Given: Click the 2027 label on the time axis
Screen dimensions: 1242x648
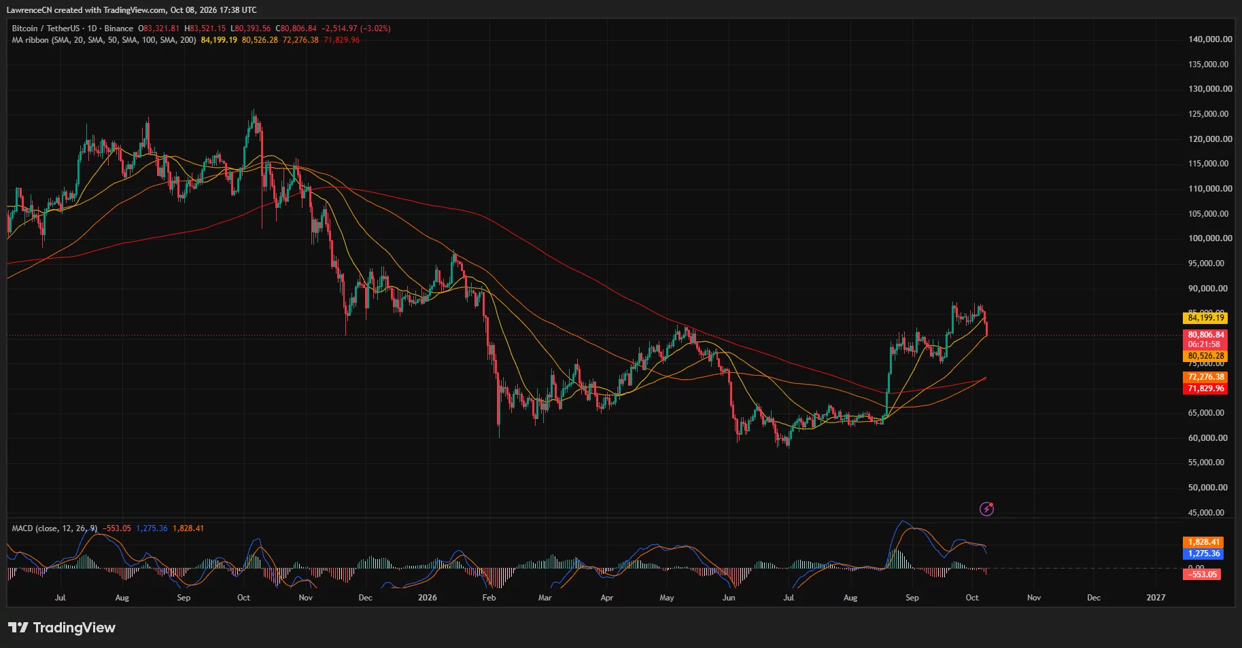Looking at the screenshot, I should point(1156,598).
